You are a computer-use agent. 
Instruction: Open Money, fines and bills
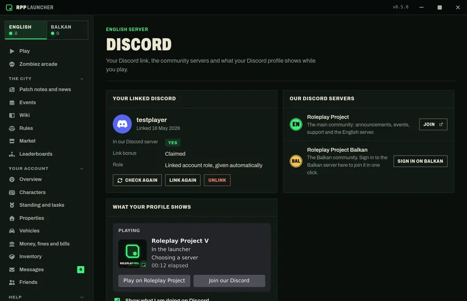tap(46, 244)
